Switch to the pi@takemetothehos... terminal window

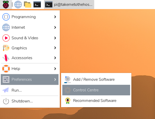pos(69,5)
